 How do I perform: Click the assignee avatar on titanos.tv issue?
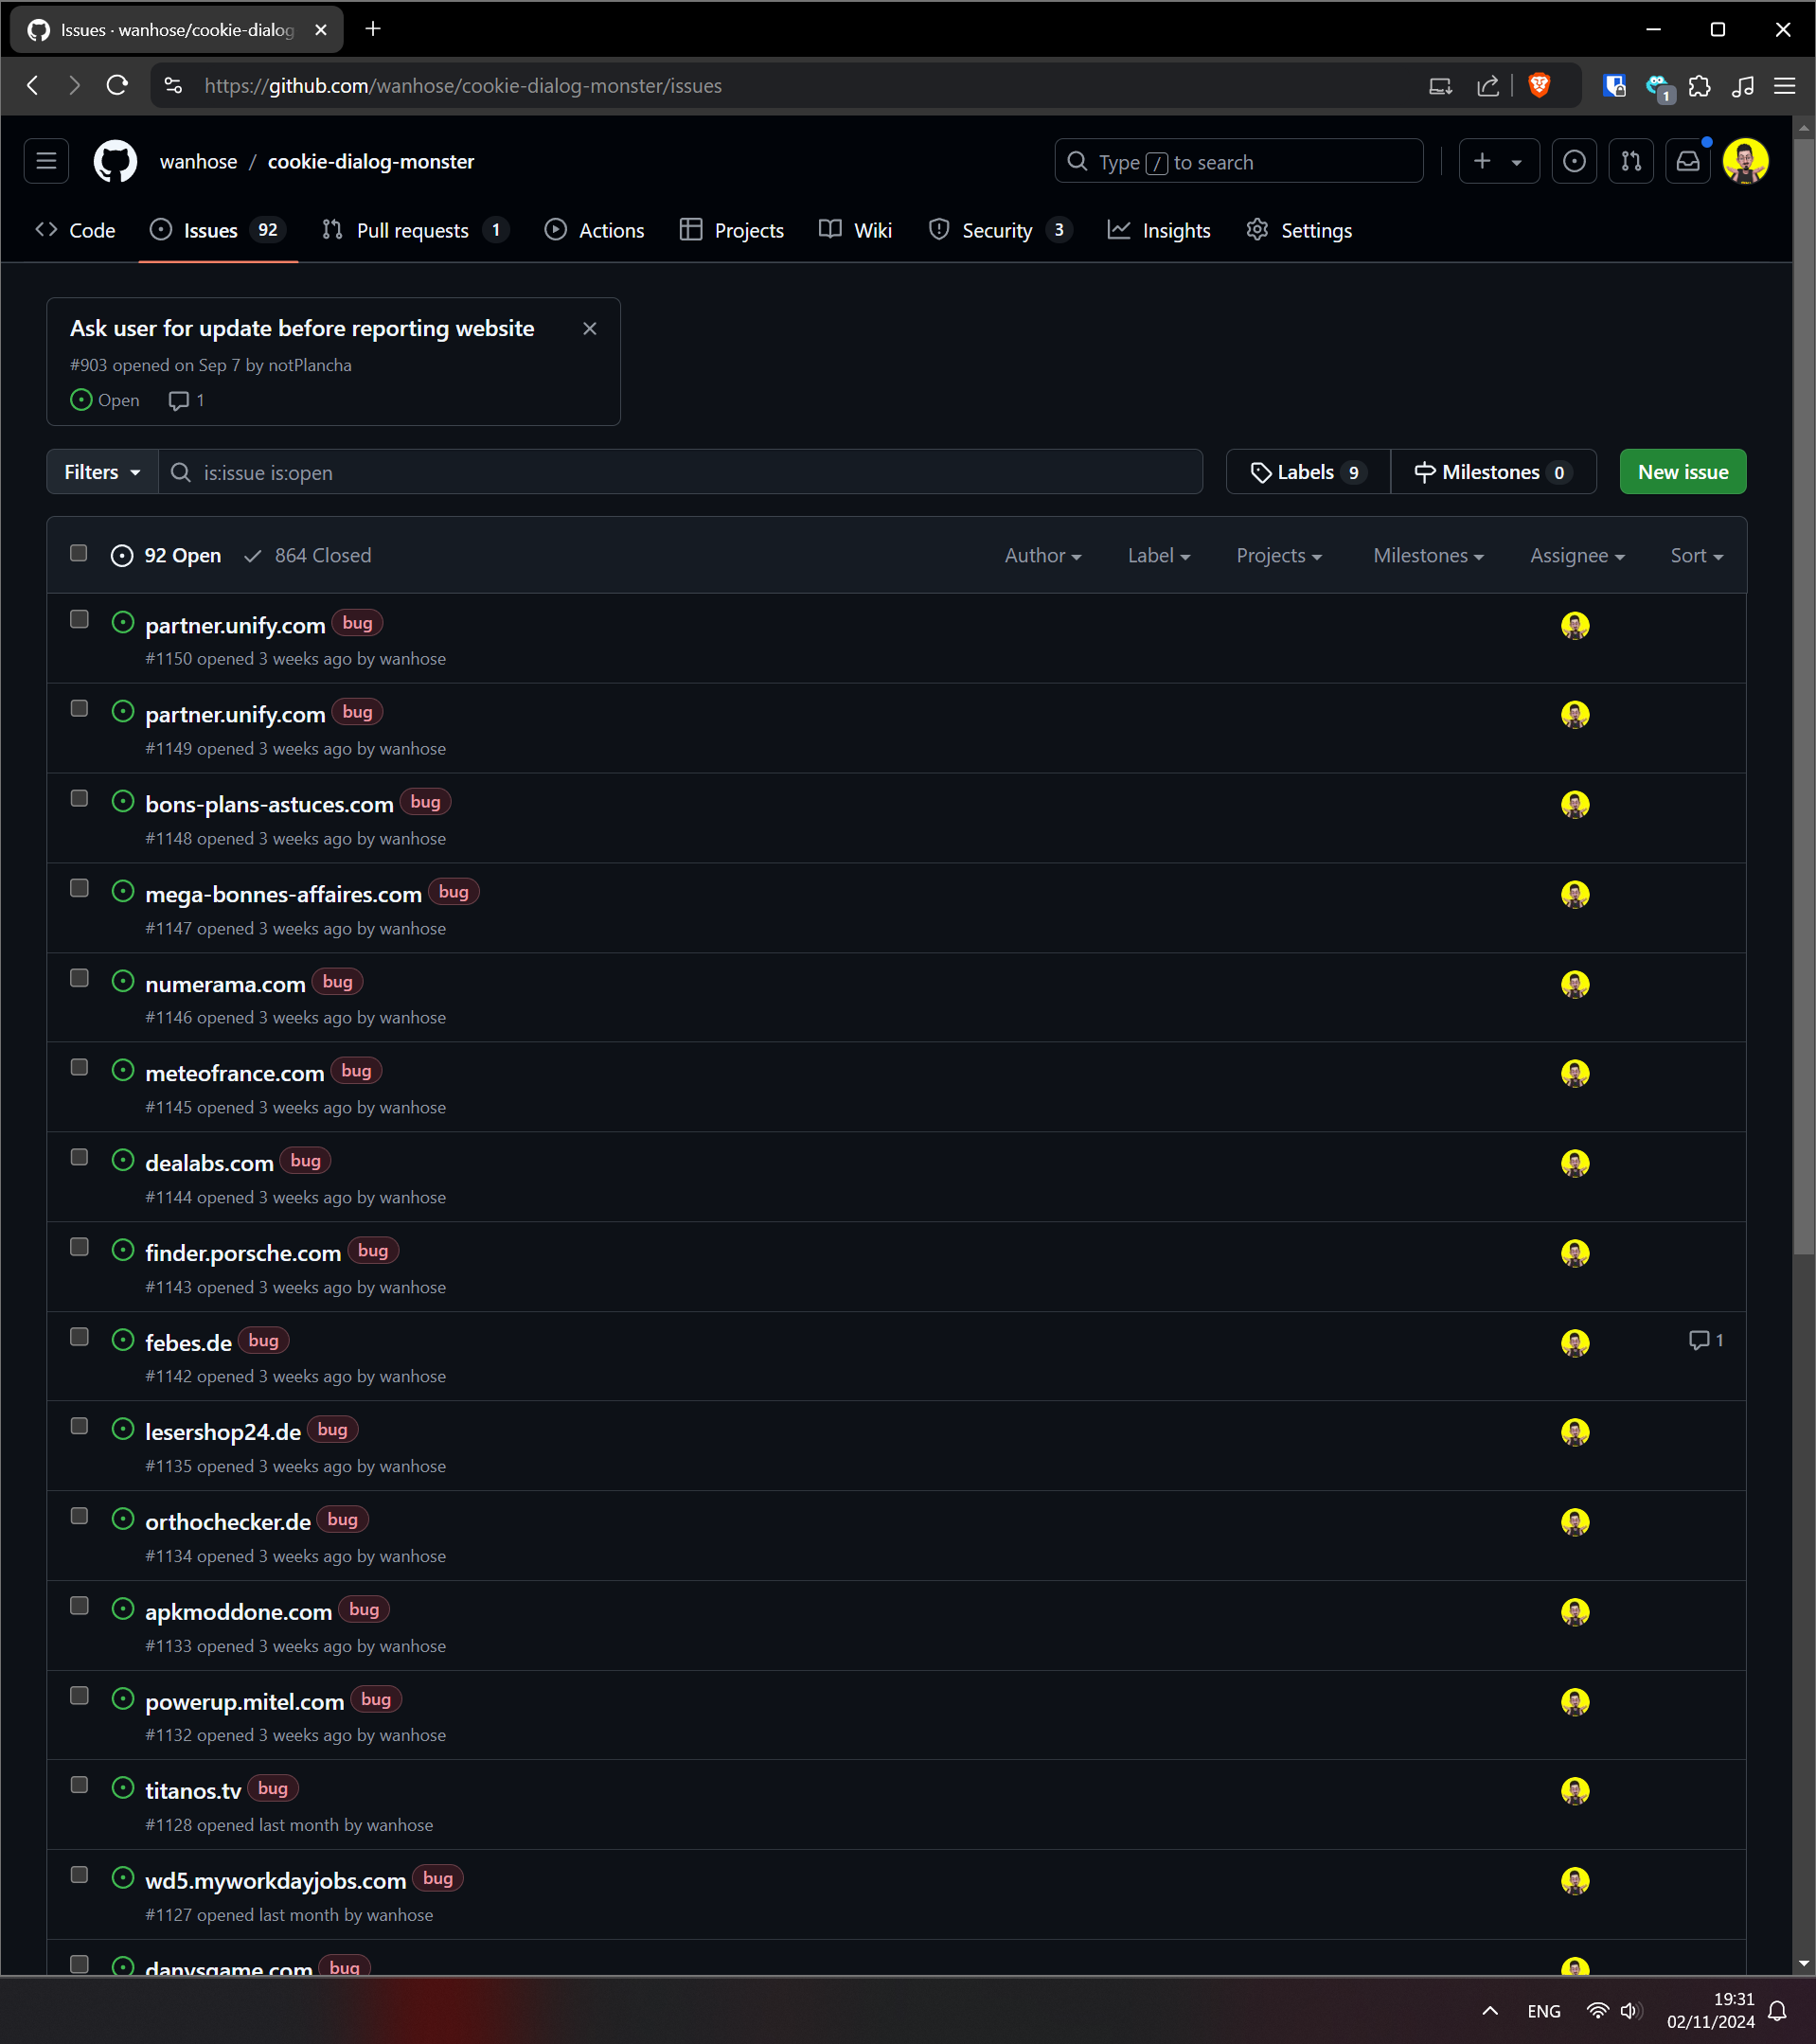1575,1790
